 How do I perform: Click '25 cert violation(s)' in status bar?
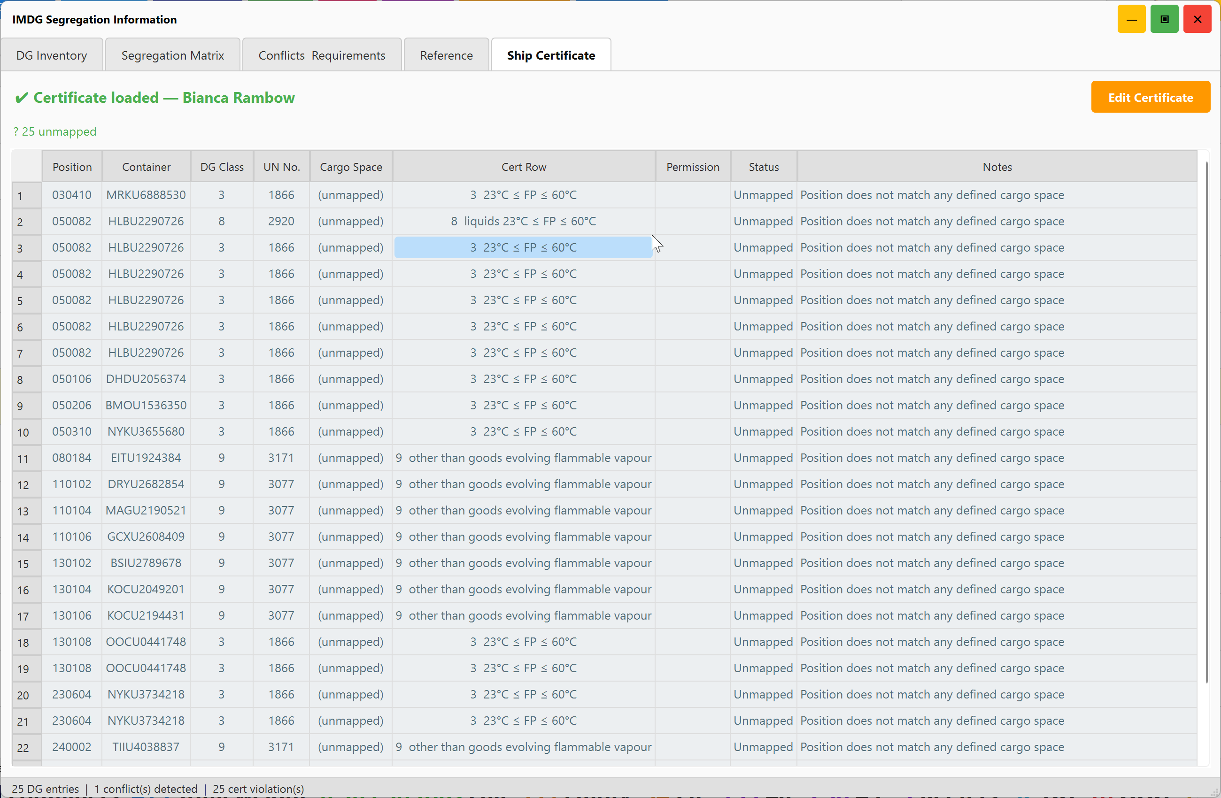coord(258,789)
